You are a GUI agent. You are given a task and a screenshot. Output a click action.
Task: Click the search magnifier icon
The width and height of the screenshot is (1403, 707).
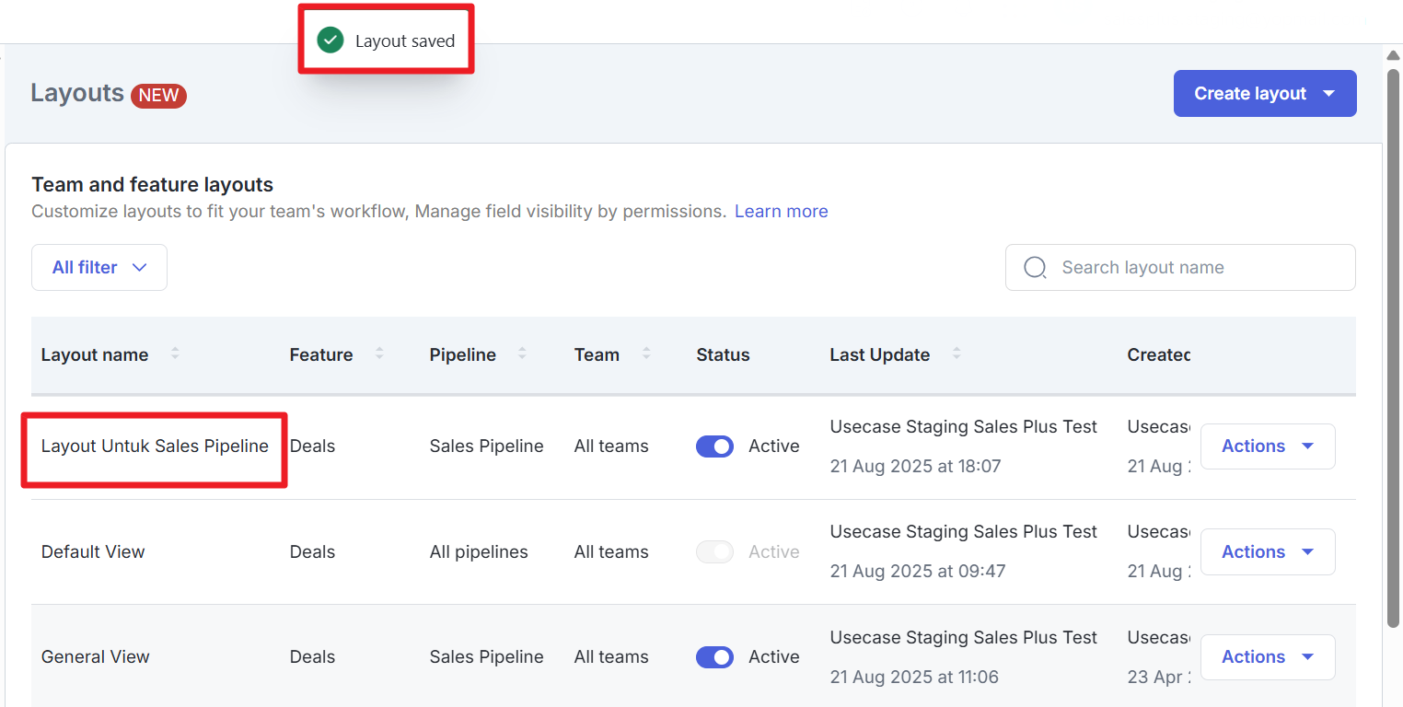(x=1036, y=268)
